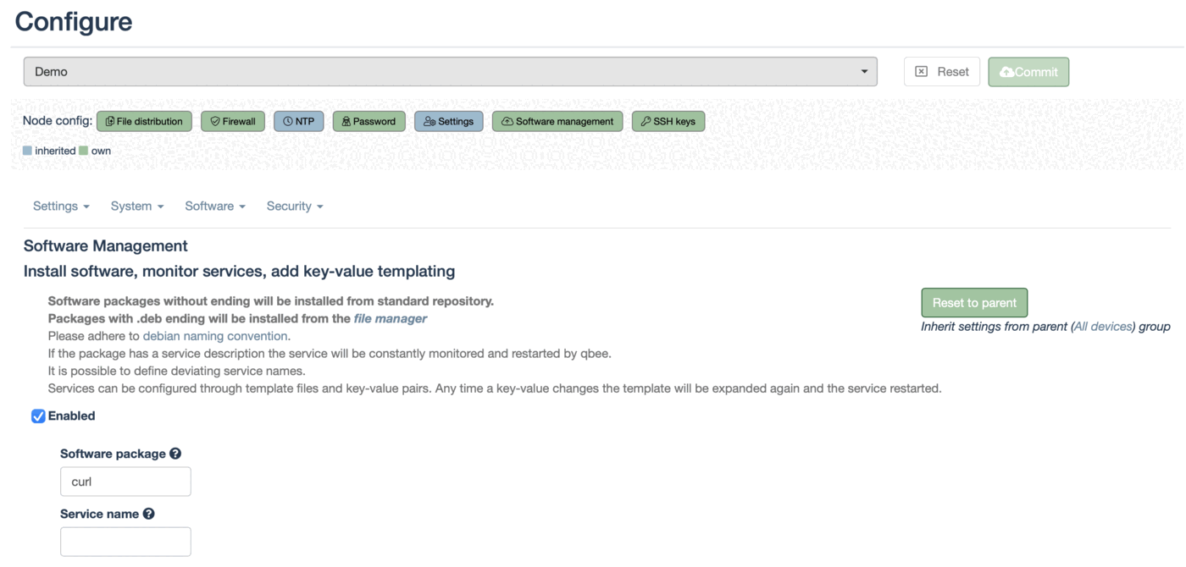Open the Software menu
Screen dimensions: 1186x567
pyautogui.click(x=214, y=206)
